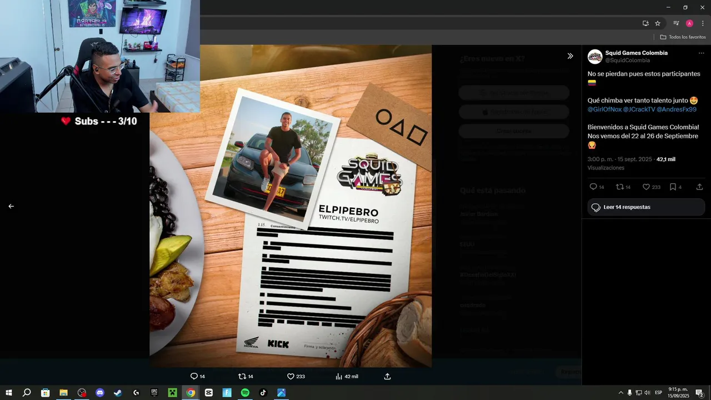711x400 pixels.
Task: Switch to the Chrome taskbar icon
Action: click(191, 393)
